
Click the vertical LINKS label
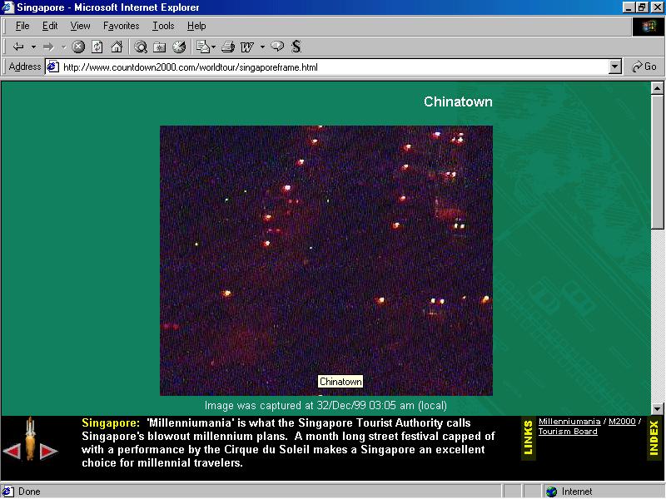(529, 438)
